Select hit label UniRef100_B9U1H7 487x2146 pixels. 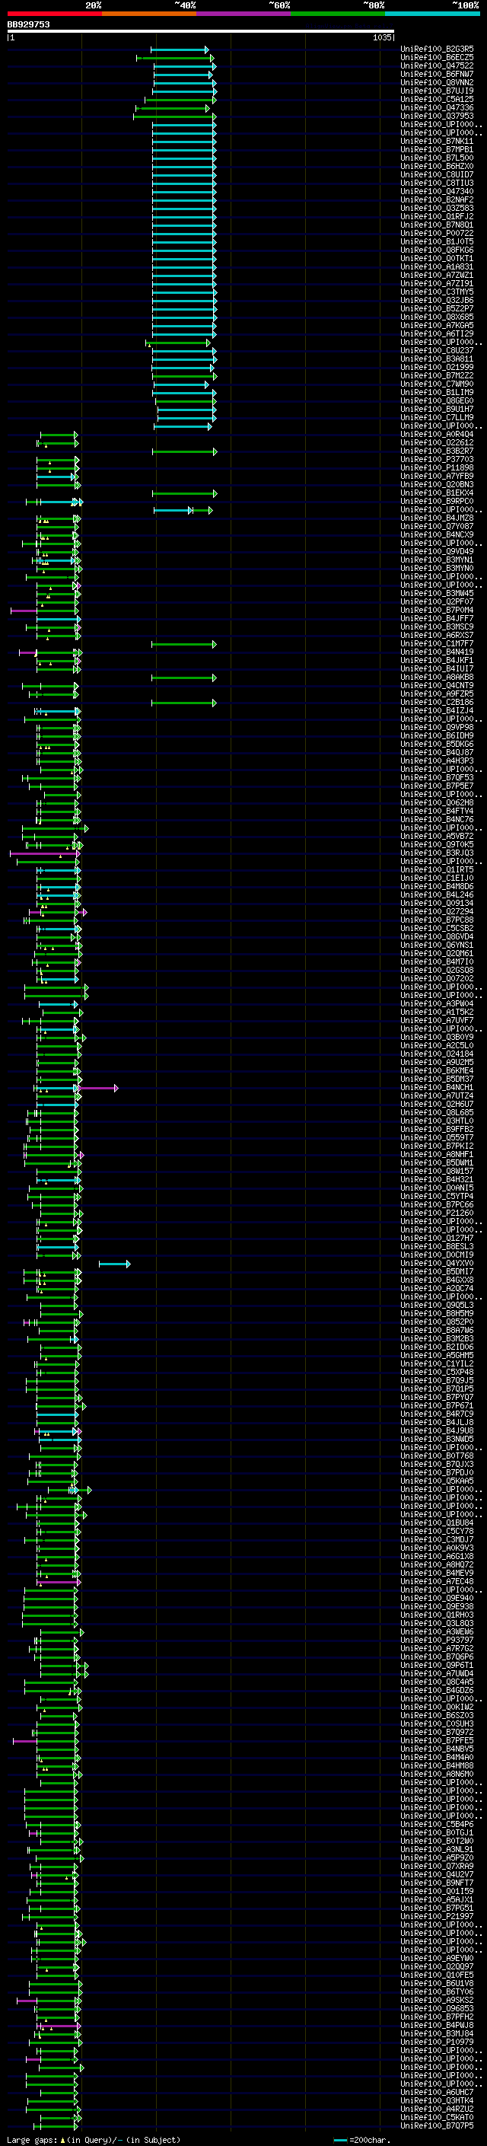click(x=437, y=409)
